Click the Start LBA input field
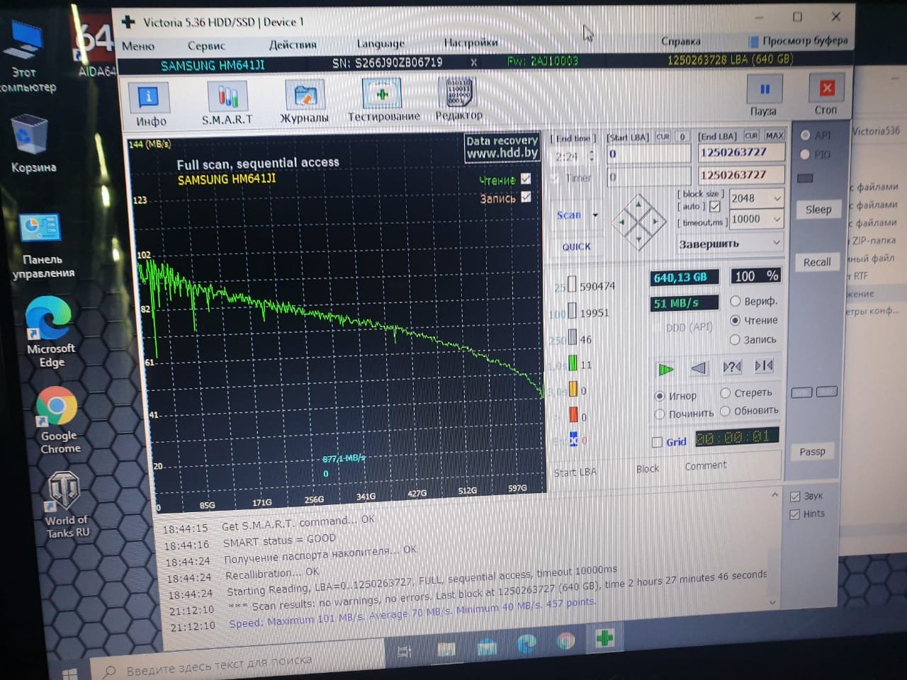The height and width of the screenshot is (680, 907). coord(648,154)
